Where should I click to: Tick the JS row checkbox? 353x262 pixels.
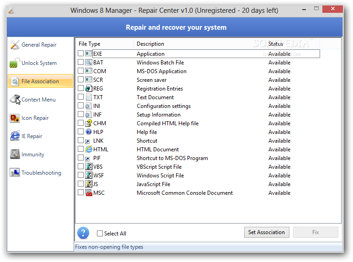[x=80, y=184]
